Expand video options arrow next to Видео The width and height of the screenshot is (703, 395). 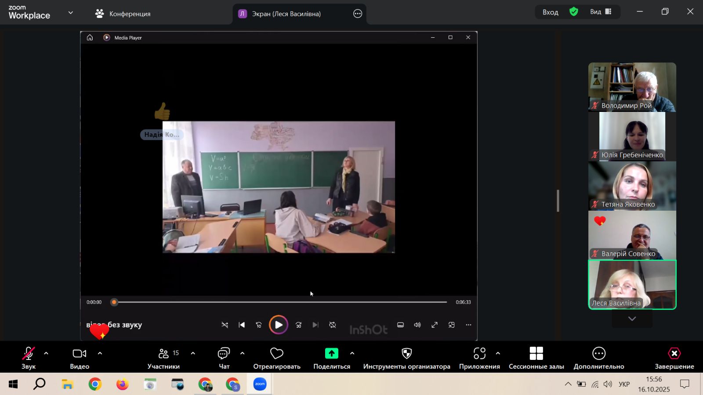pos(100,353)
